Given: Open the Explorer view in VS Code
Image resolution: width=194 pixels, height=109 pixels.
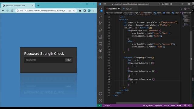Looking at the screenshot, I should 100,9.
